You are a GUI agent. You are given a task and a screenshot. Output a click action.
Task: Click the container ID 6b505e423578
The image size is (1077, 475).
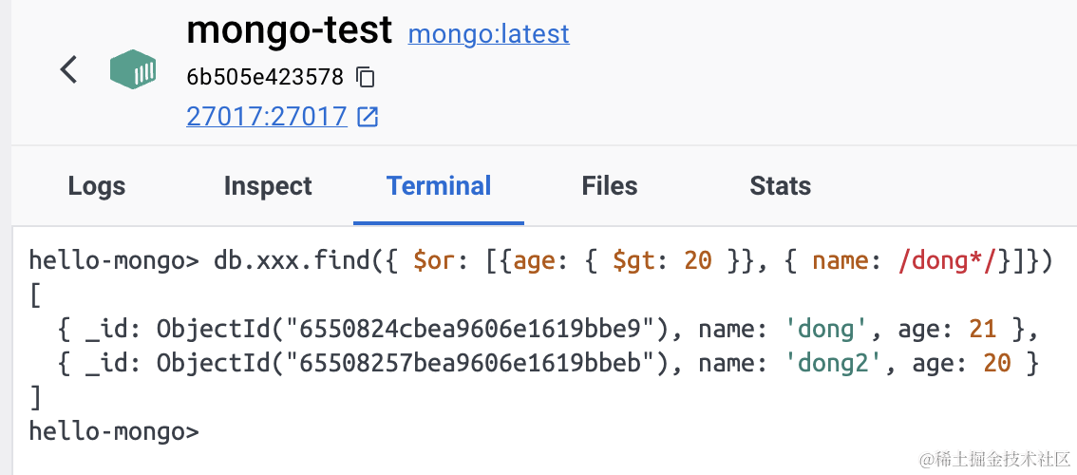[x=265, y=76]
